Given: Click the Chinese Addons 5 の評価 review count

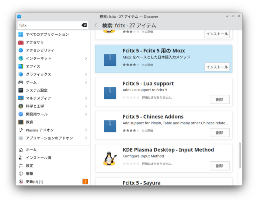Looking at the screenshot, I should (x=147, y=131).
